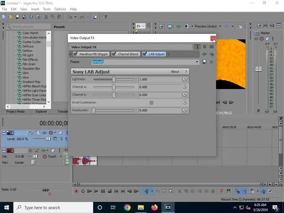284x213 pixels.
Task: Switch to the Explorer tab
Action: coord(41,111)
